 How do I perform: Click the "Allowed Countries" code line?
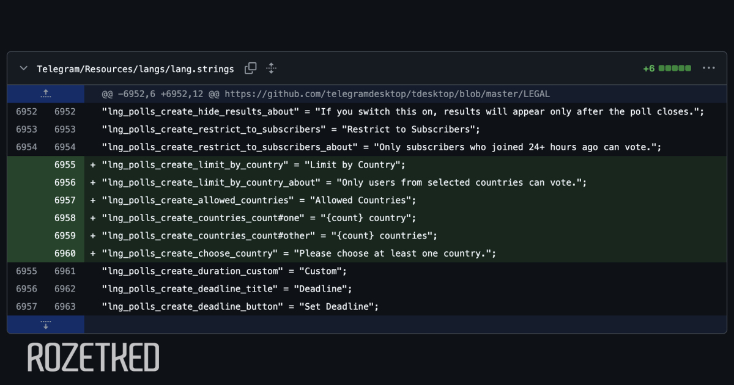[259, 200]
